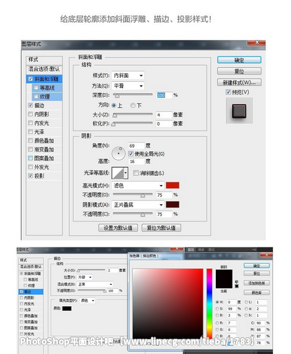Open 填充类型 dropdown showing 颜色

click(x=88, y=301)
